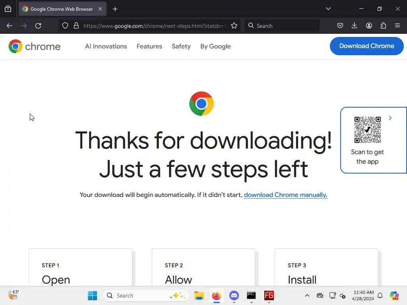Click the OneDrive cloud tray icon
Viewport: 407px width, 305px height.
[320, 295]
